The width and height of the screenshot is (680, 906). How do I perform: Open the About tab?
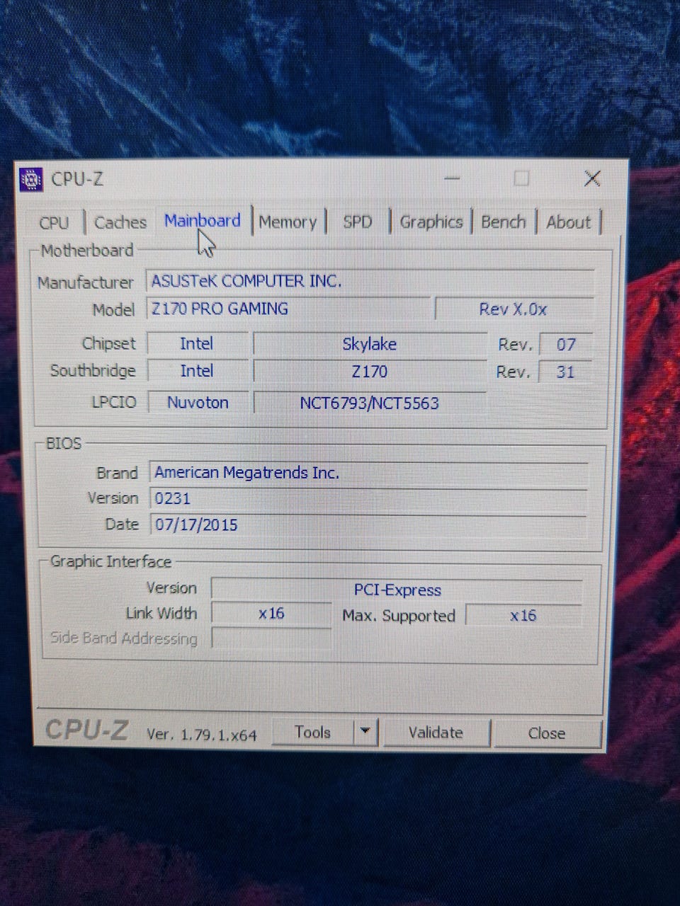(x=568, y=222)
